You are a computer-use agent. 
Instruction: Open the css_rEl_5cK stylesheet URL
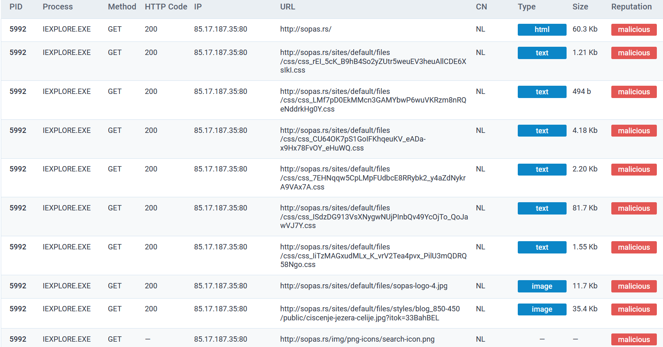[373, 61]
